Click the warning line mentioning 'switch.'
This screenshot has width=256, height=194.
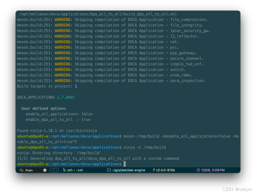(101, 70)
